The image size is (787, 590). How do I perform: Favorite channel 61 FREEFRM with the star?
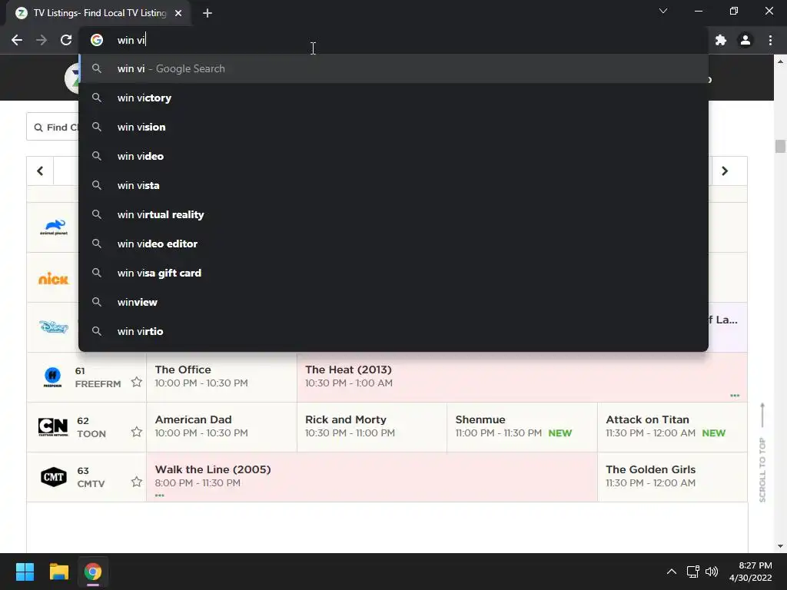[x=137, y=383]
